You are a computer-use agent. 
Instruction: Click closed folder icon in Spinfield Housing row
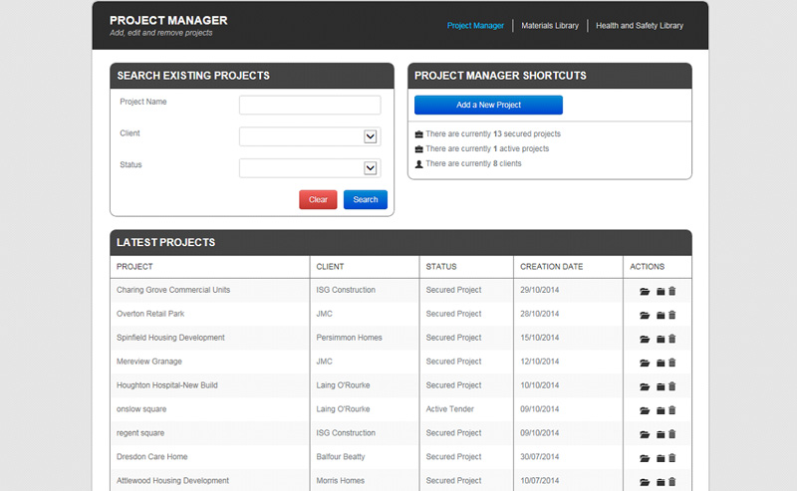[x=661, y=339]
